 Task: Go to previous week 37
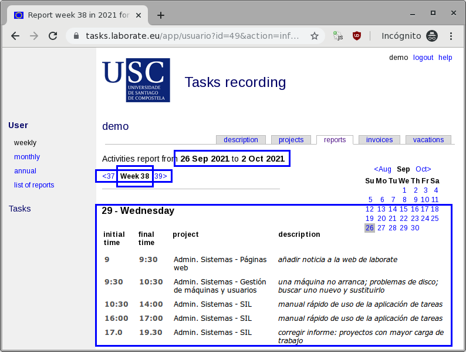[108, 176]
